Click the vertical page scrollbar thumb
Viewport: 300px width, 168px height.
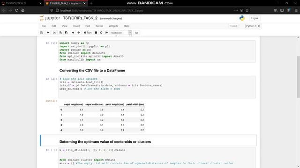(298, 77)
